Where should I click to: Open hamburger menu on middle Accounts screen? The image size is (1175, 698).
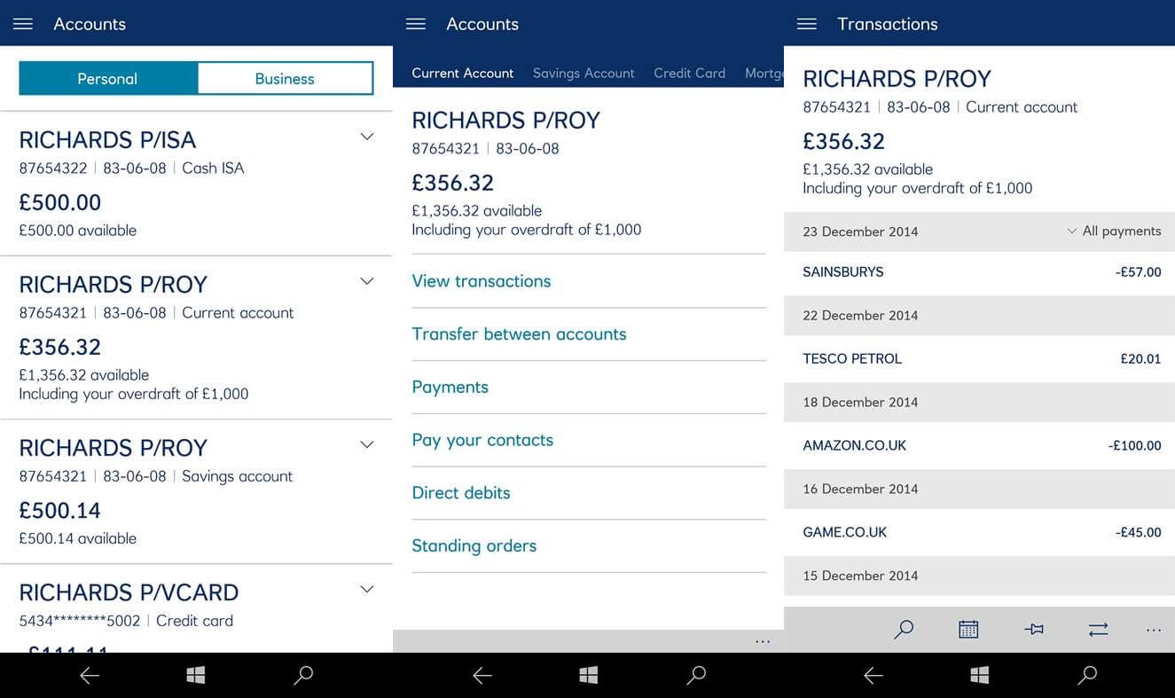[416, 24]
